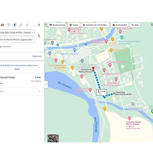Expand the elevation details chevron

click(39, 91)
